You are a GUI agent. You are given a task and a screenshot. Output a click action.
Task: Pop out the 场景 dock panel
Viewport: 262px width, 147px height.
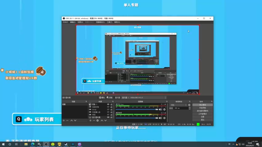[x=86, y=102]
